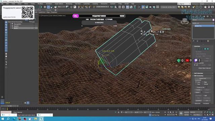Toggle the Scene Explorer toolbar icon
Viewport: 215px width, 121px height.
[120, 7]
